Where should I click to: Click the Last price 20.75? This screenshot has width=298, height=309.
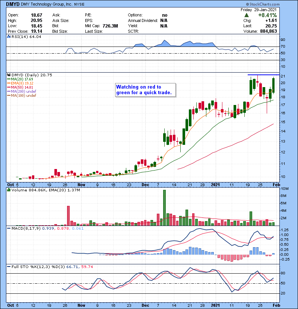[x=271, y=26]
